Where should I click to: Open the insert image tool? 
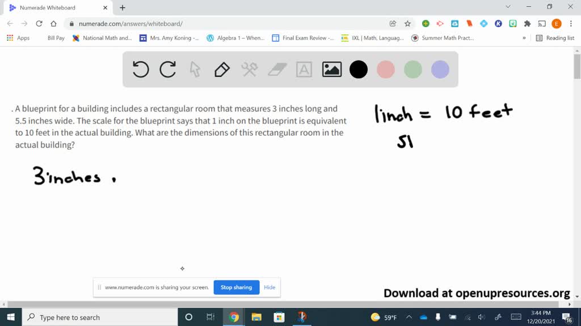[x=331, y=70]
